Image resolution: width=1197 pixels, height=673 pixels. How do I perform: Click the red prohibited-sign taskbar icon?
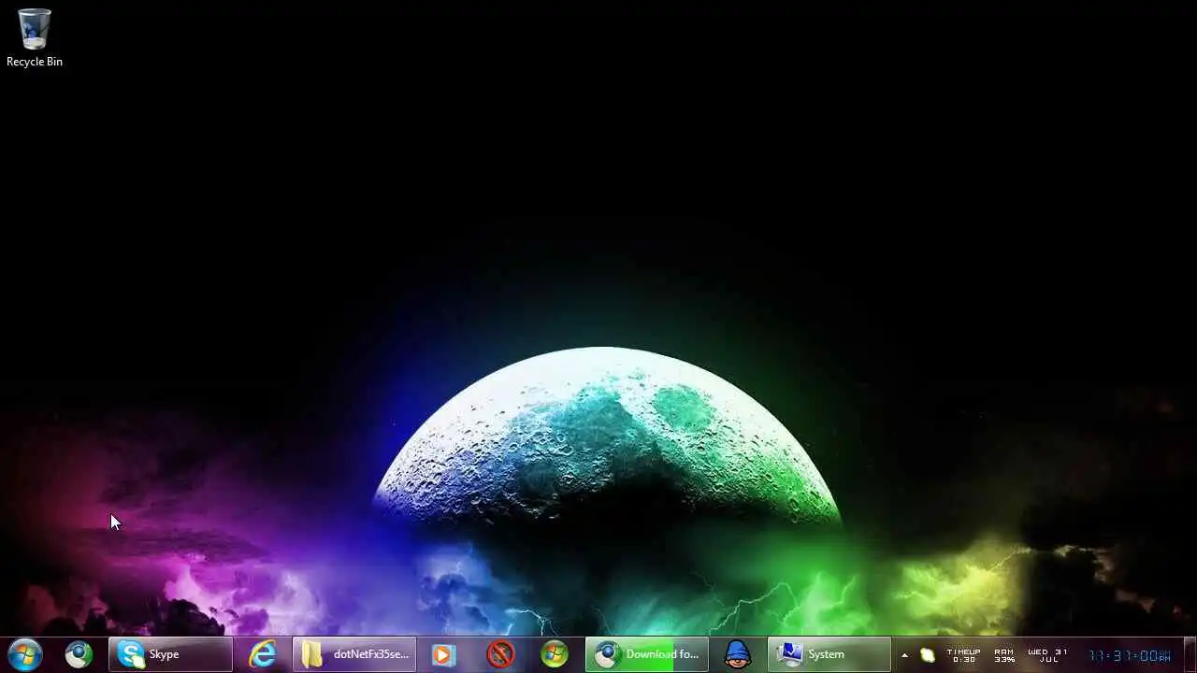click(500, 654)
